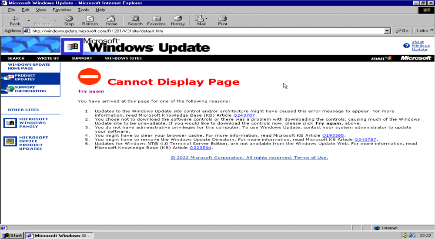Open the Start menu button
This screenshot has height=239, width=435.
click(13, 236)
